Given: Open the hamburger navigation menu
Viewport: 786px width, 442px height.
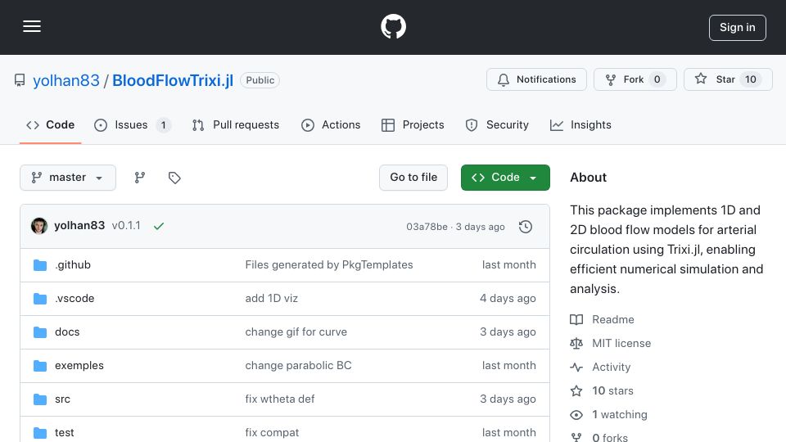Looking at the screenshot, I should pos(32,26).
